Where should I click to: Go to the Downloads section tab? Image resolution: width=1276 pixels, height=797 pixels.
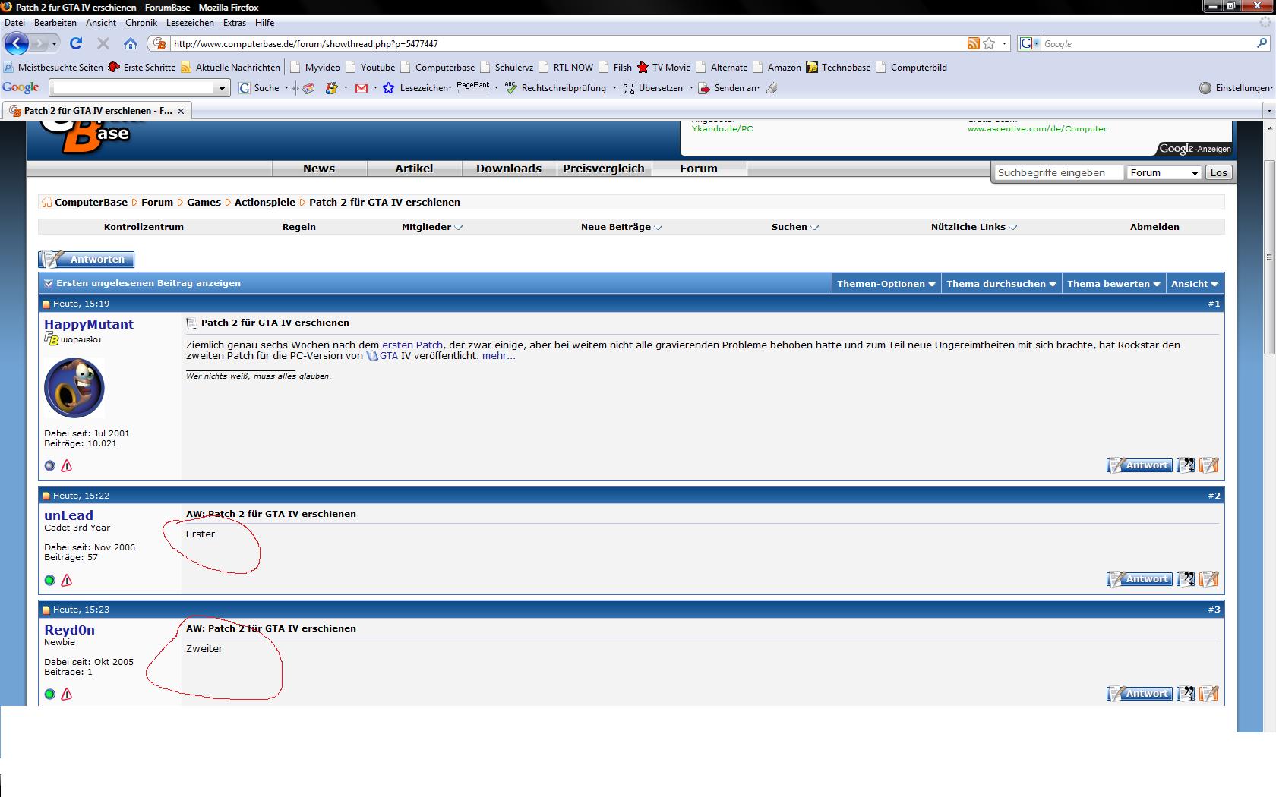tap(509, 169)
